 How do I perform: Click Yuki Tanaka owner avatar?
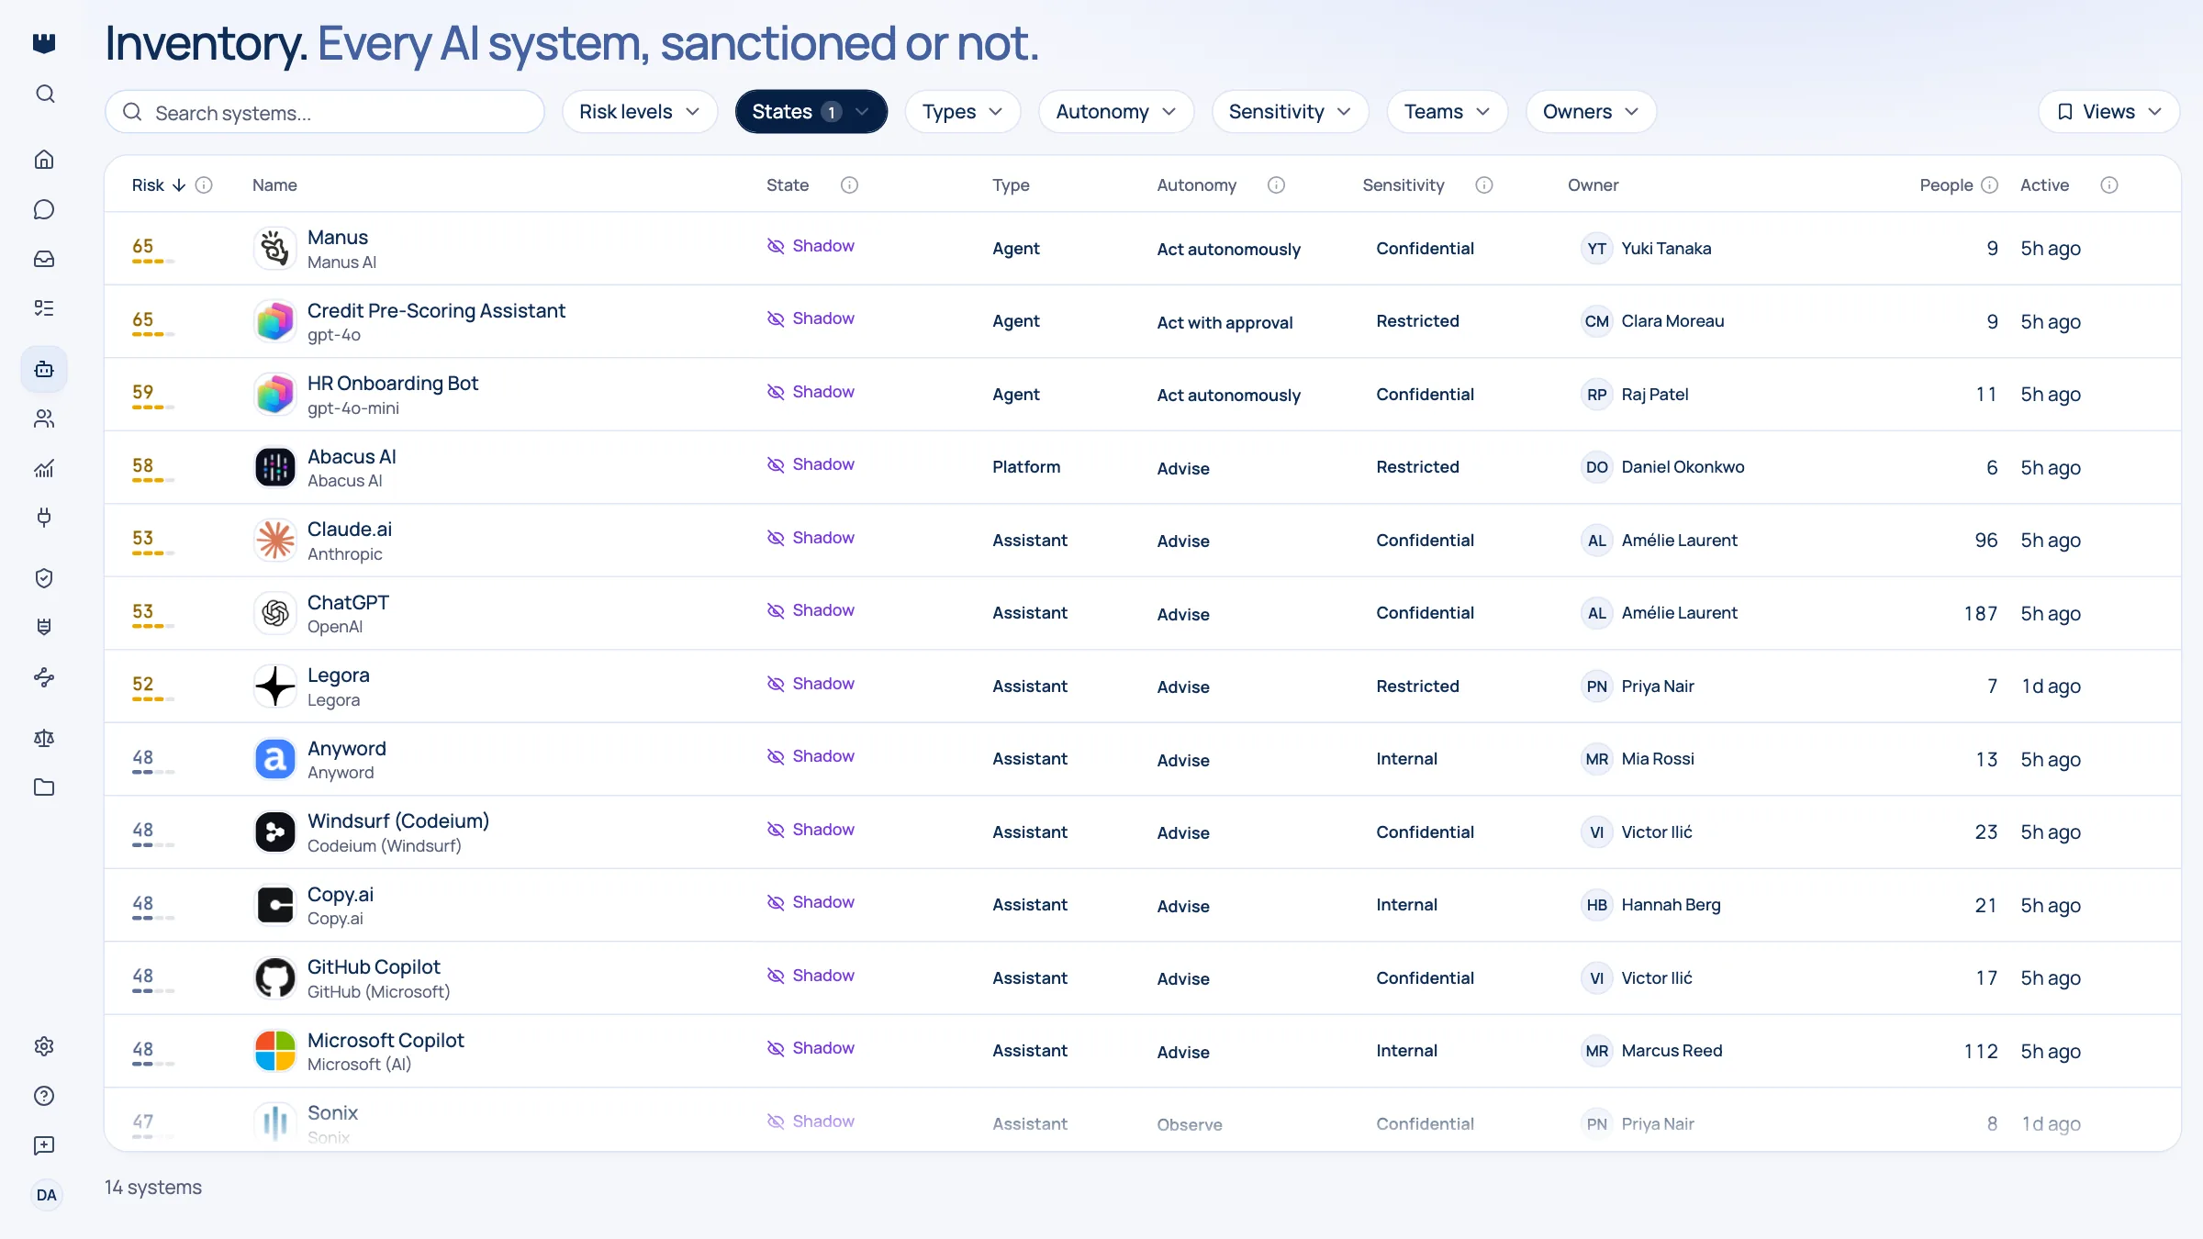1596,249
